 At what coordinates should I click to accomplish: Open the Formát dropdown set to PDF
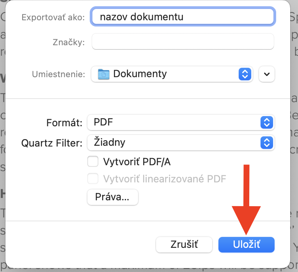pyautogui.click(x=180, y=123)
